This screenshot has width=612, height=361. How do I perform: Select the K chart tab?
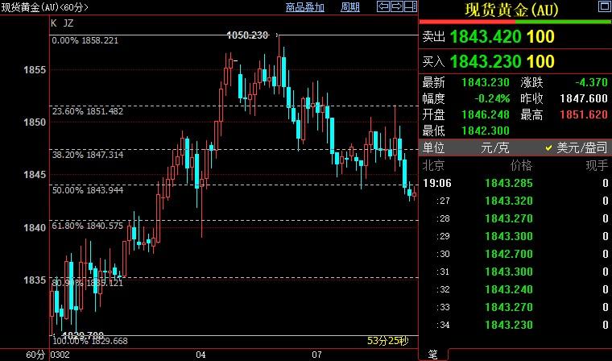point(54,23)
